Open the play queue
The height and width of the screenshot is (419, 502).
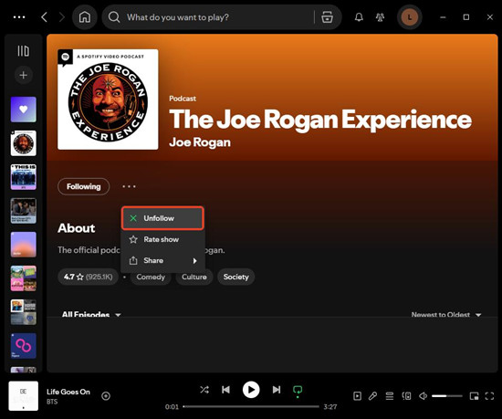click(390, 396)
